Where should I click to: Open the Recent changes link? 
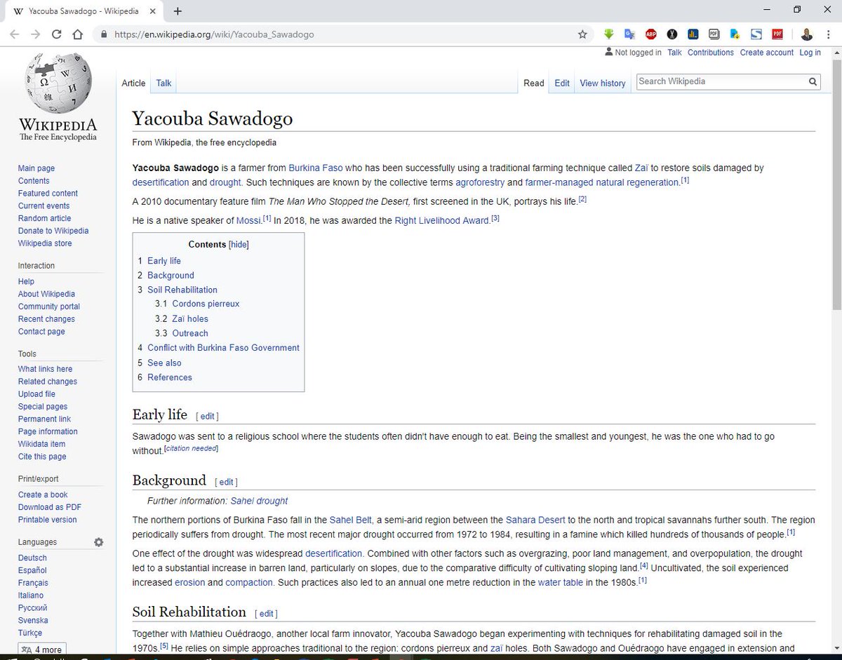(x=46, y=319)
